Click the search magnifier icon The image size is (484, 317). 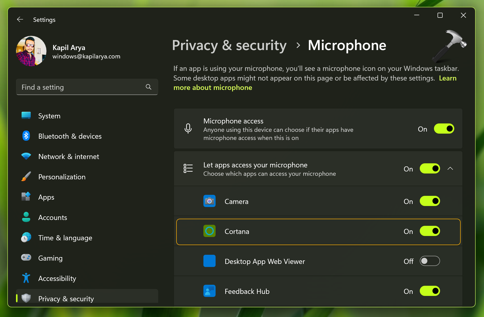149,87
